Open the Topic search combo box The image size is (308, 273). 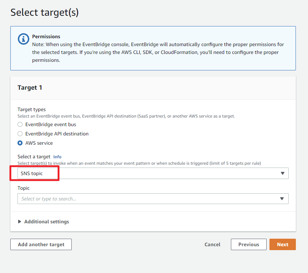(148, 199)
